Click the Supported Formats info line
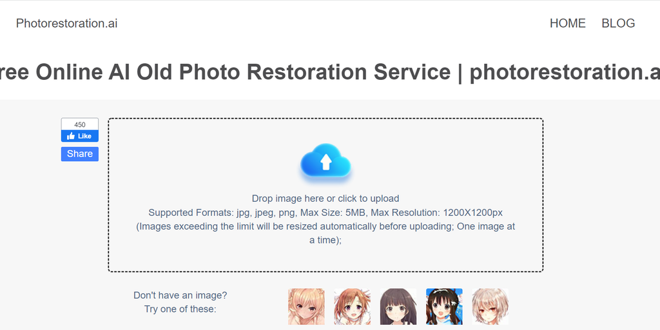Image resolution: width=660 pixels, height=330 pixels. coord(325,212)
